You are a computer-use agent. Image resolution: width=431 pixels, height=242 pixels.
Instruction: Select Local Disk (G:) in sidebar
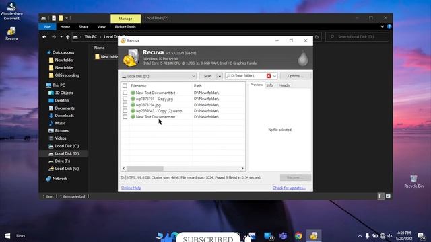pyautogui.click(x=67, y=169)
